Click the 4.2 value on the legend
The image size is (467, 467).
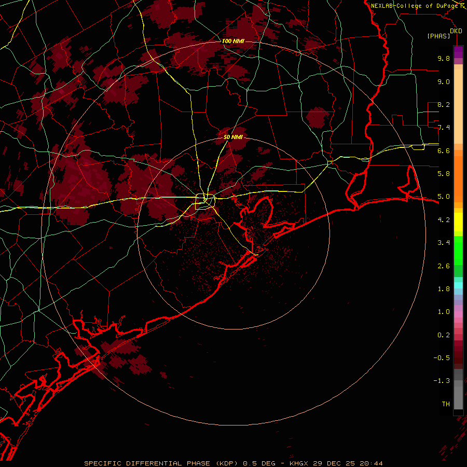(444, 220)
